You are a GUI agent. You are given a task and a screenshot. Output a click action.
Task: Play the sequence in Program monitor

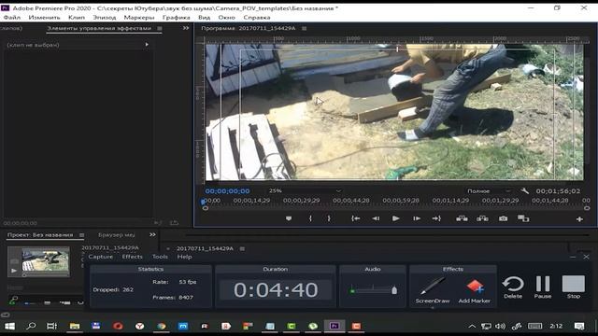coord(396,218)
